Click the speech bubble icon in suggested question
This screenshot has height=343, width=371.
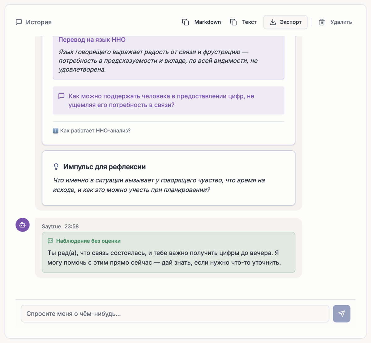[62, 96]
